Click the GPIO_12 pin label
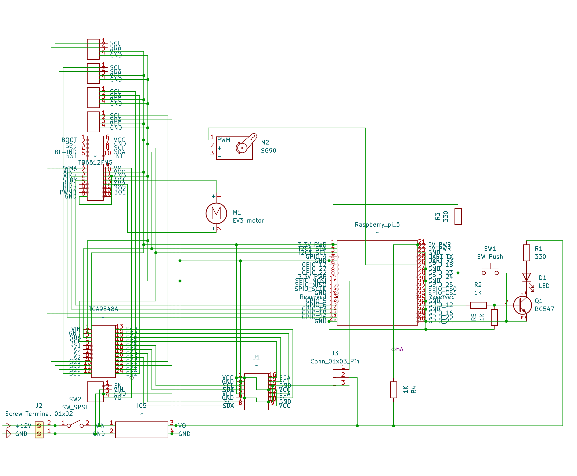577x476 pixels. (441, 305)
